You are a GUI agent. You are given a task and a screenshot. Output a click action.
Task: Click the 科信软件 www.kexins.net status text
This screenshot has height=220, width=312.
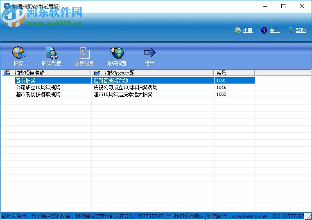237,216
